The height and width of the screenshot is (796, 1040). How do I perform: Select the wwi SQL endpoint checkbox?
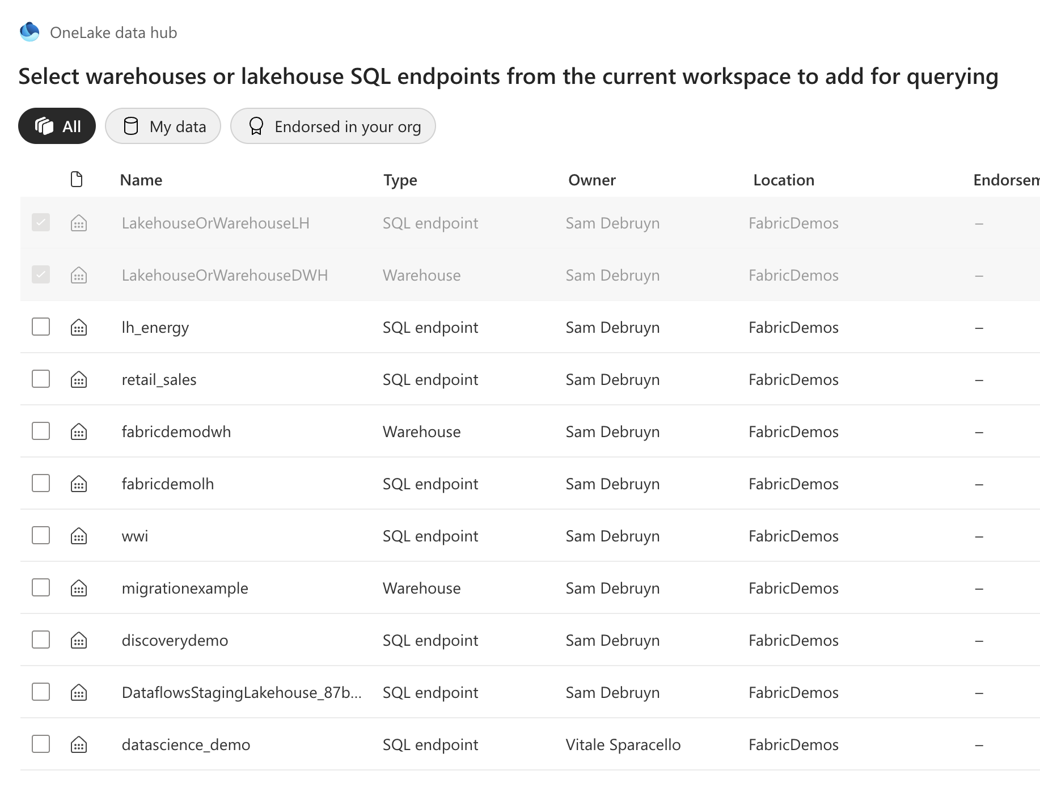[x=40, y=536]
